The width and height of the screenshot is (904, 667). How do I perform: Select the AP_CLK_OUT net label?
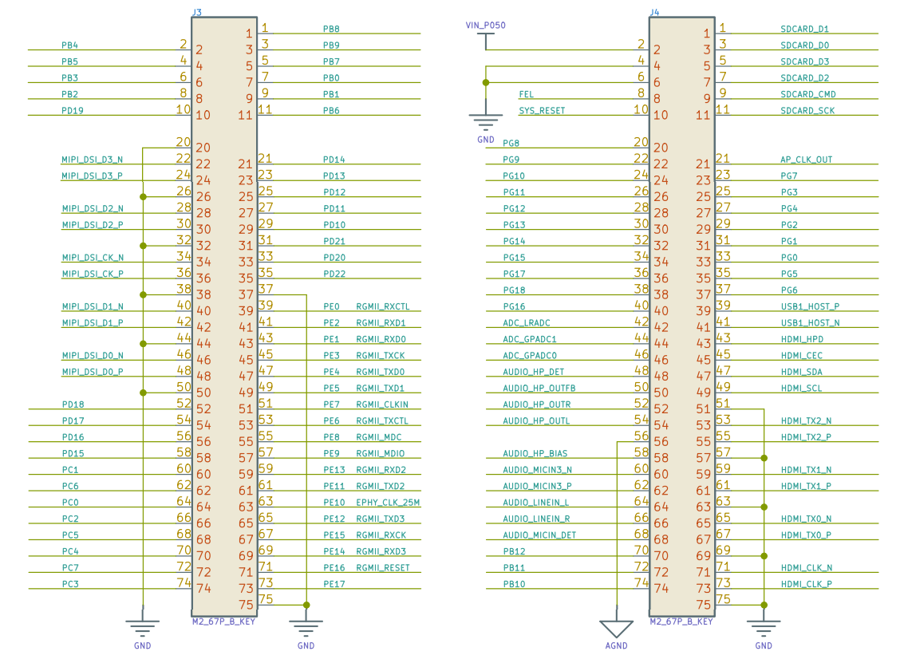pos(806,160)
